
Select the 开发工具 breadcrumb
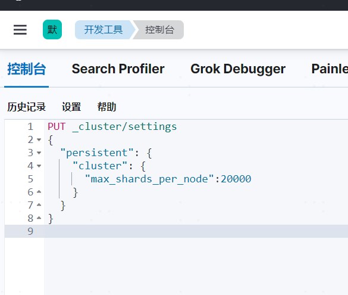click(104, 30)
